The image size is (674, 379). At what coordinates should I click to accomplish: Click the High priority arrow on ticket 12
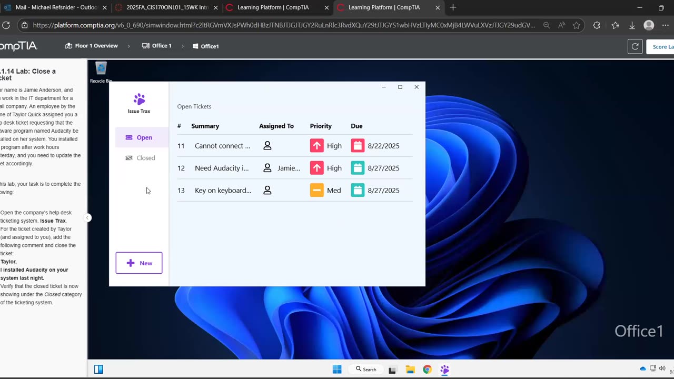(316, 168)
